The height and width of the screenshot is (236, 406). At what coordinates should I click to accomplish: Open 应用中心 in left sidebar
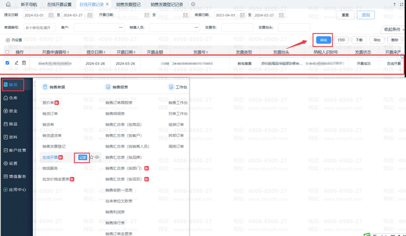tap(15, 190)
